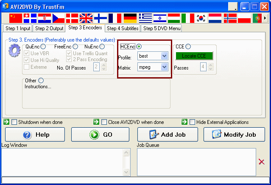The image size is (271, 185).
Task: Select the Netherlands flag language
Action: click(215, 18)
